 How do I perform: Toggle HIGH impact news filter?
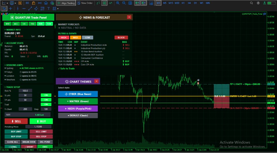[x=63, y=38]
